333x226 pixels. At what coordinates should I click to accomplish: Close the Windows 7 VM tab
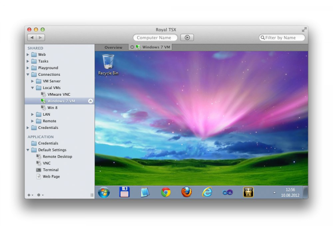tap(132, 47)
